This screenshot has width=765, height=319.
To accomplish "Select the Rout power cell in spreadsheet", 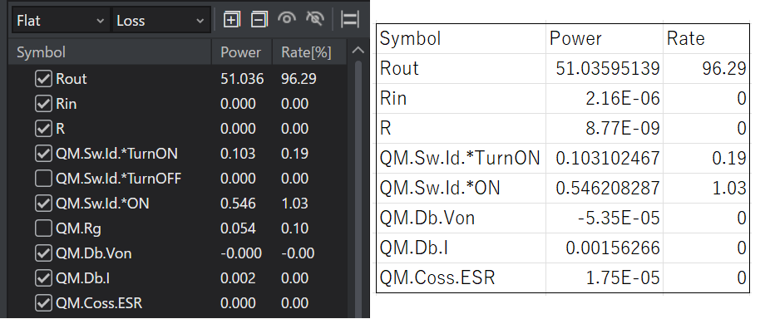I will click(x=604, y=68).
